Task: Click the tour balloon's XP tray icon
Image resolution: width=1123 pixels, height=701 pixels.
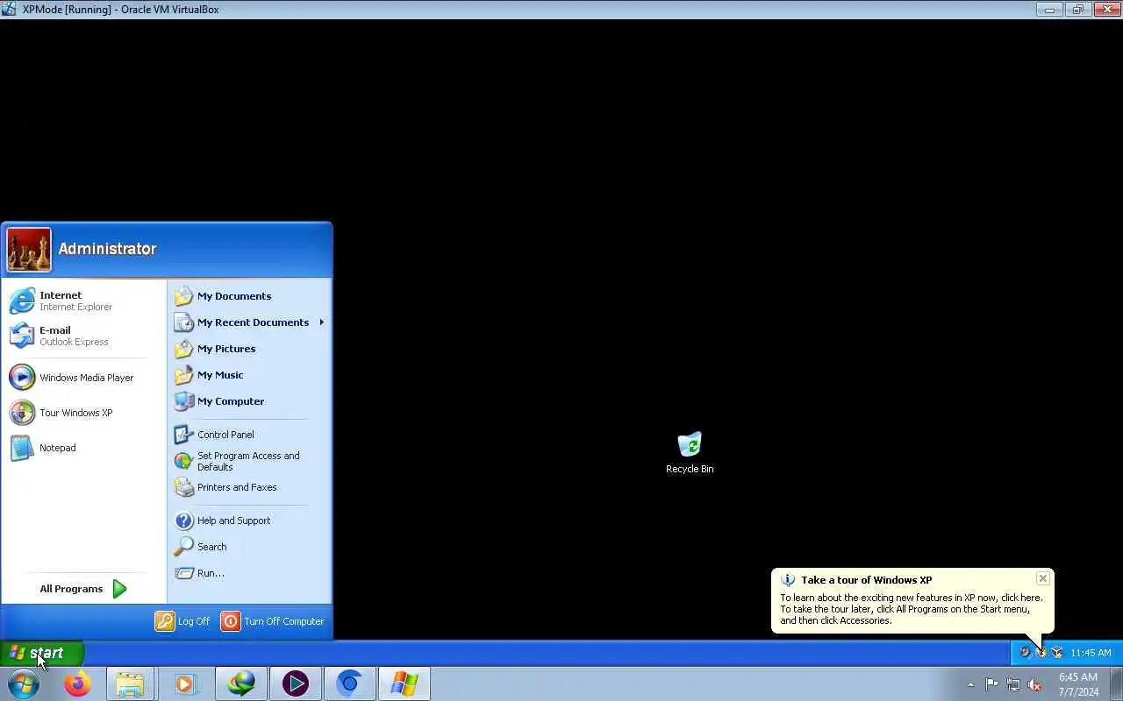Action: (x=1041, y=653)
